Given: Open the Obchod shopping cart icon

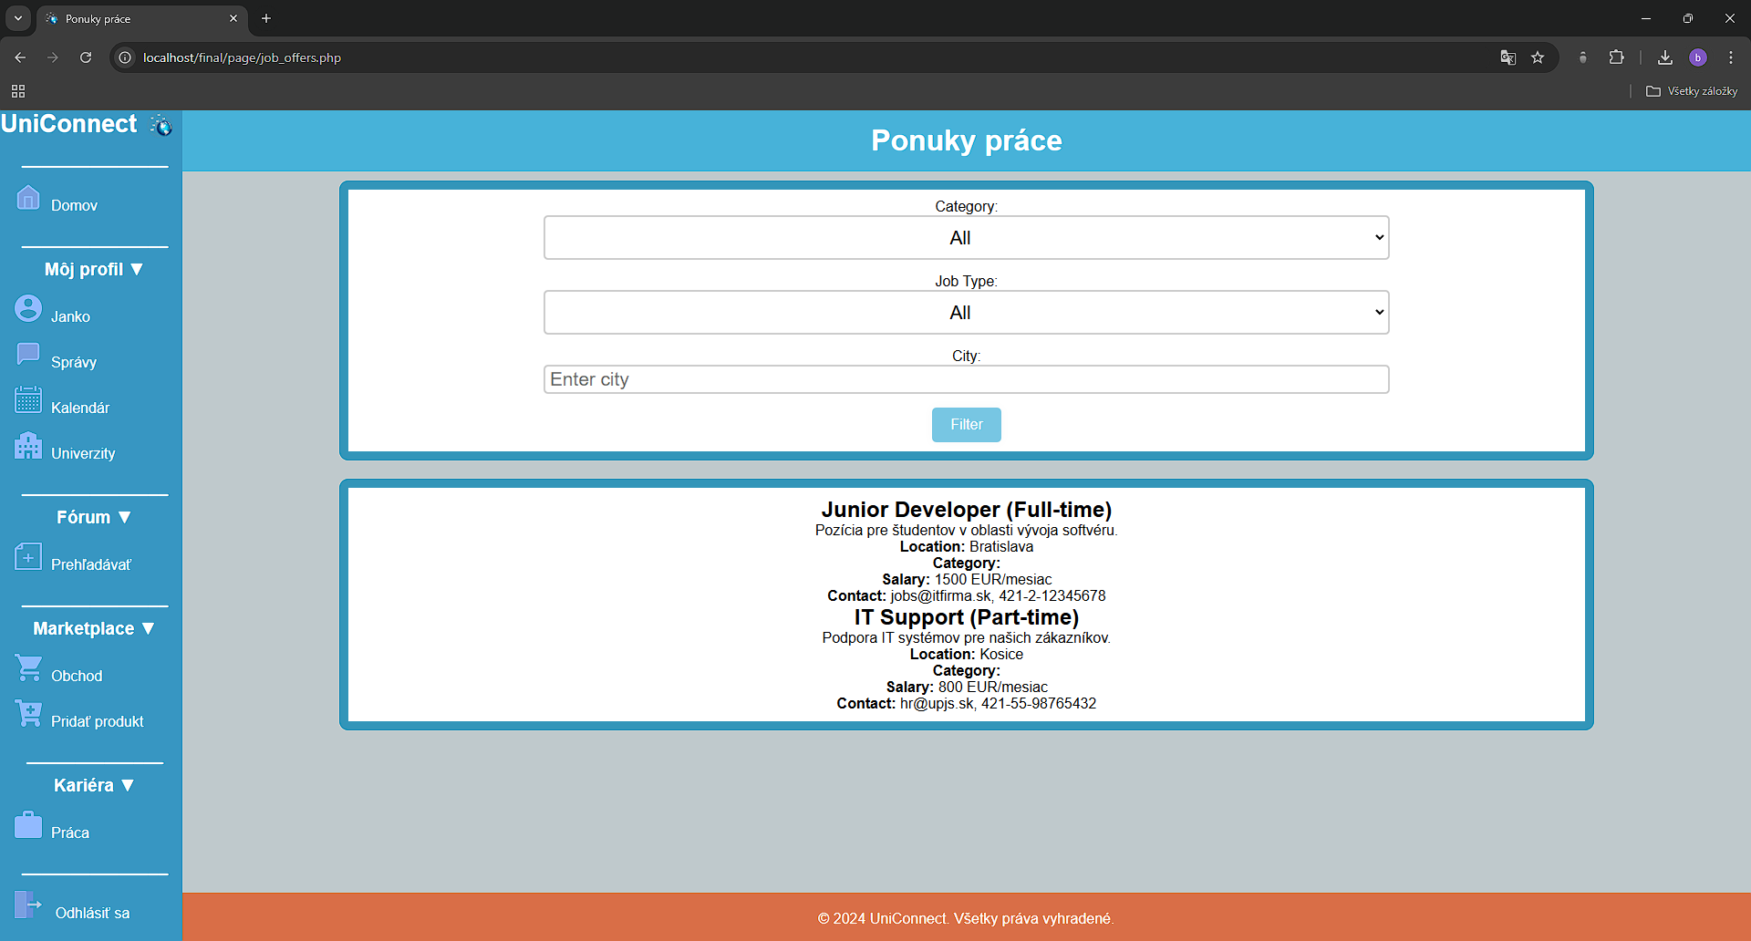Looking at the screenshot, I should click(28, 667).
